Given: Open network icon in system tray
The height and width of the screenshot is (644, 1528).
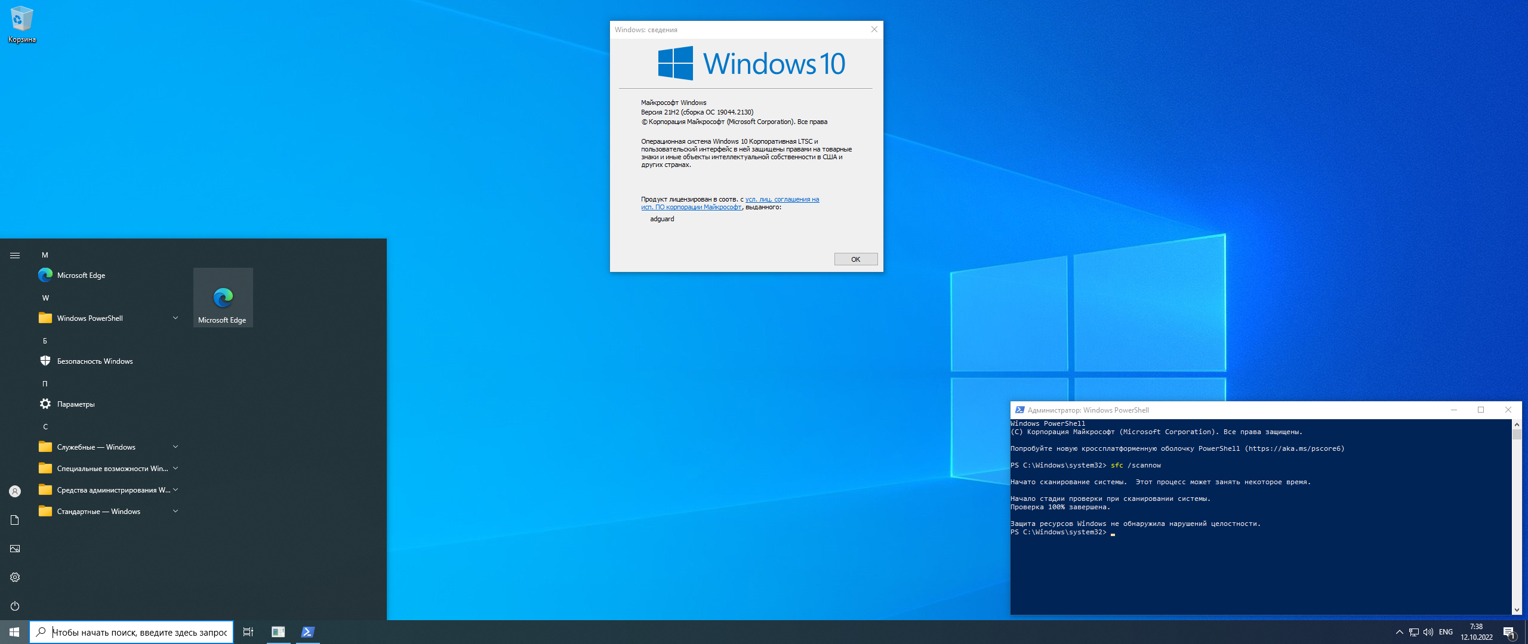Looking at the screenshot, I should [1413, 632].
